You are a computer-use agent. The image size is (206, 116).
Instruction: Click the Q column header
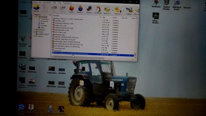pos(100,17)
